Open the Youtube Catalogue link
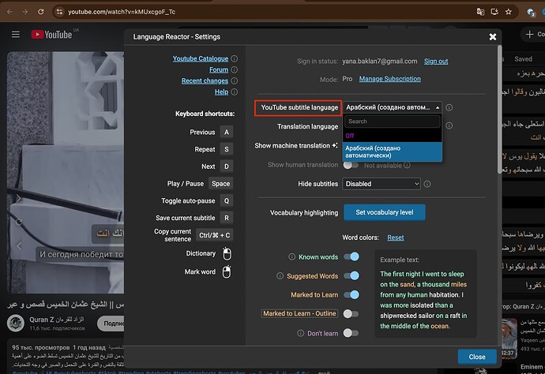The height and width of the screenshot is (374, 545). click(x=201, y=58)
